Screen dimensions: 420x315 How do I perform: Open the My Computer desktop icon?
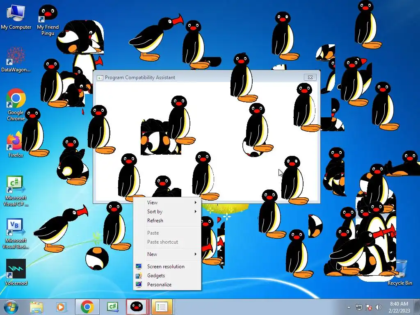pyautogui.click(x=16, y=17)
